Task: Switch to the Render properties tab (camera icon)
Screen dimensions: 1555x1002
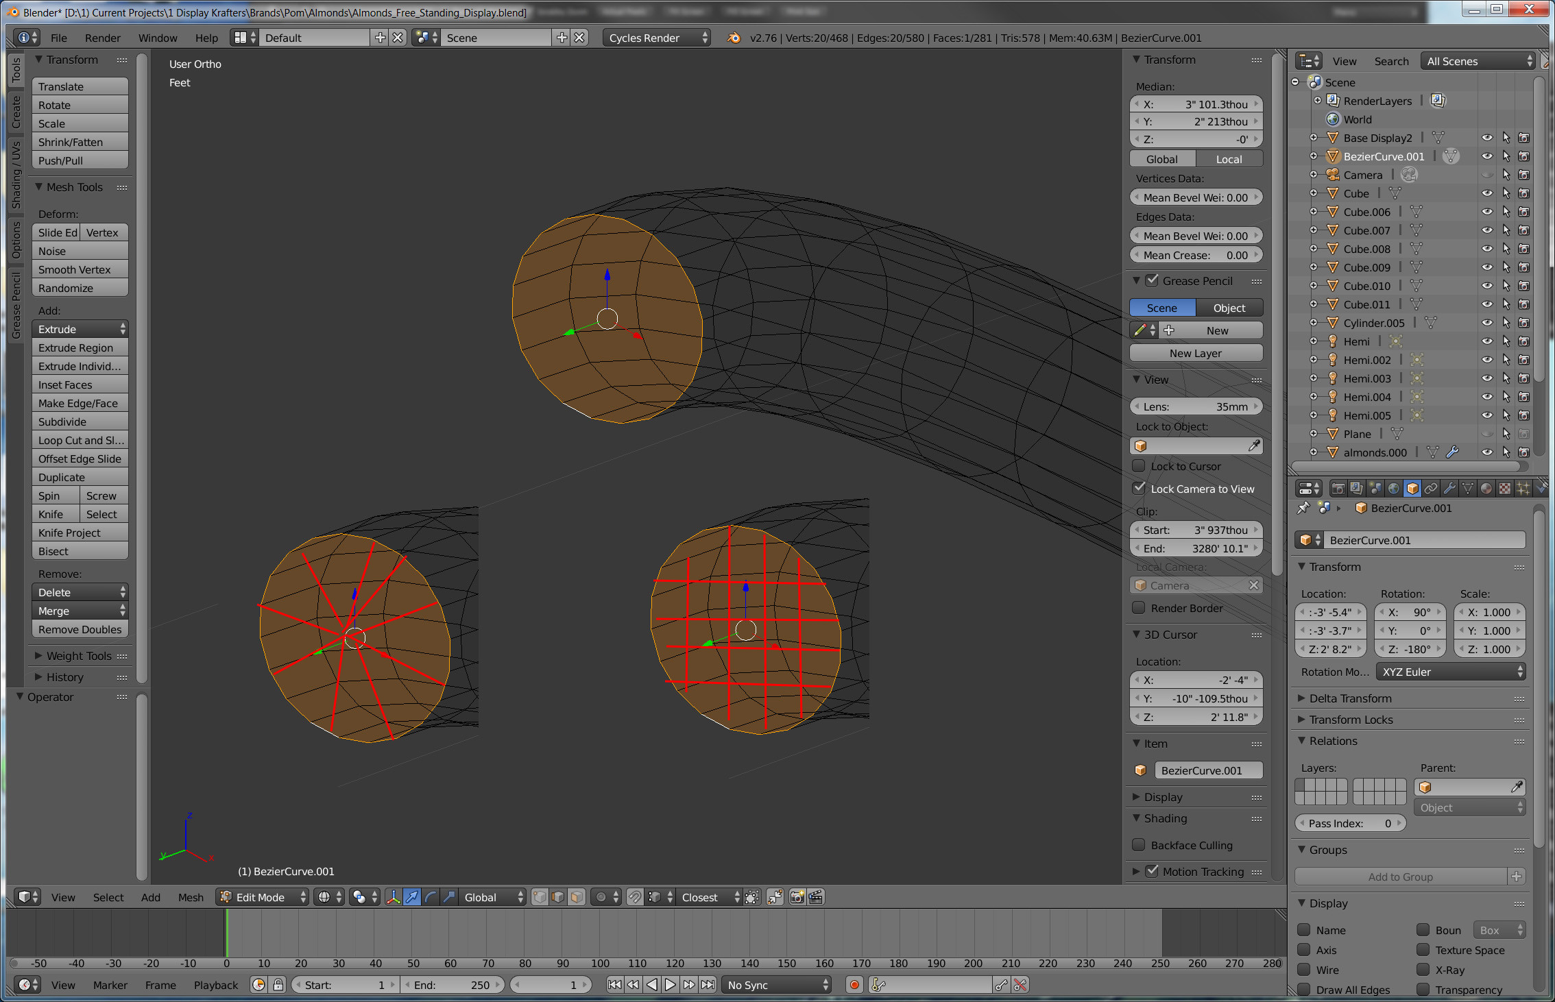Action: pos(1338,488)
